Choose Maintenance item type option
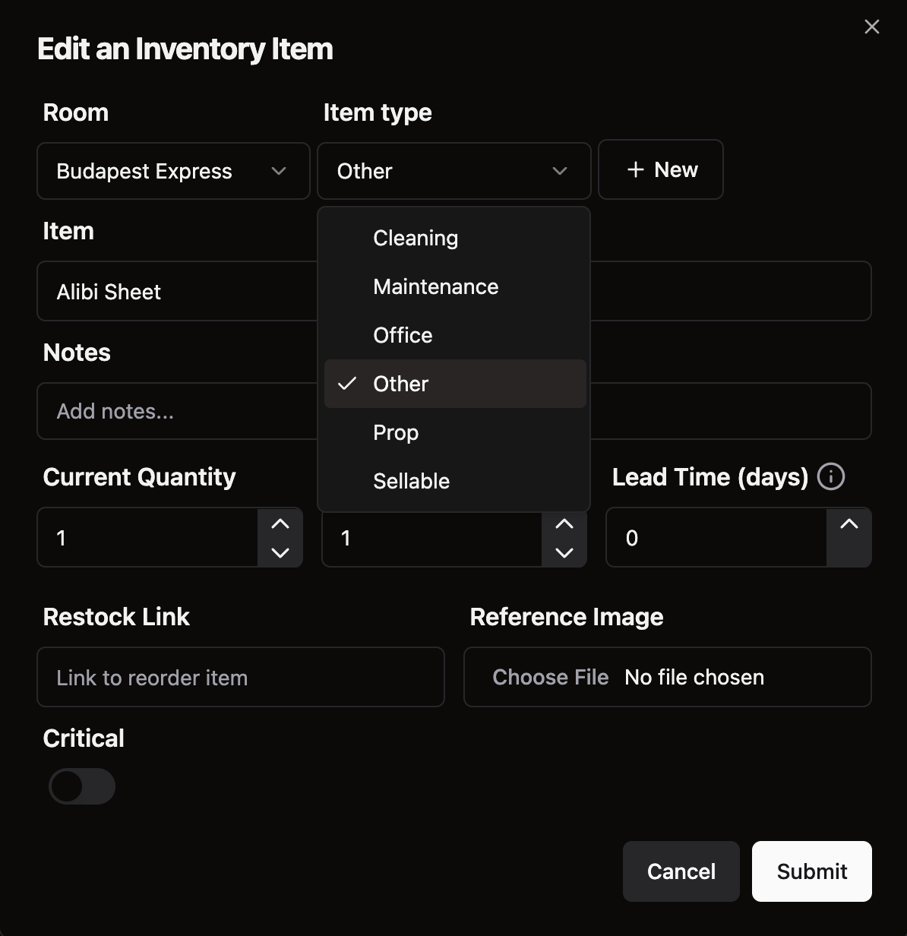Viewport: 907px width, 936px height. point(435,286)
